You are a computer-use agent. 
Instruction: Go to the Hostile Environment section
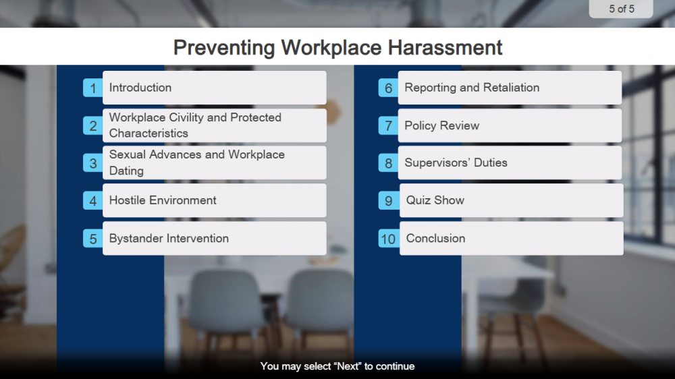point(214,200)
